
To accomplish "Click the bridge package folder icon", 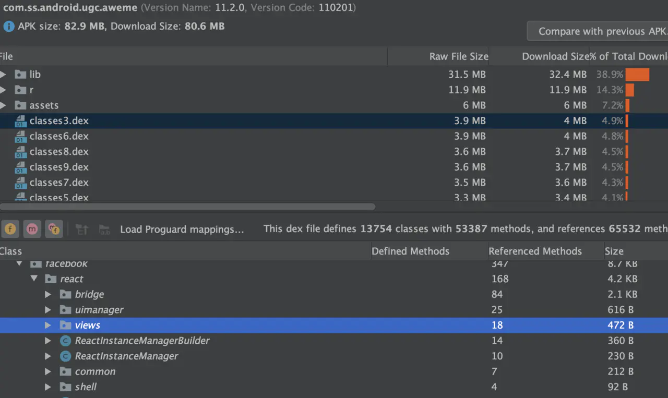I will 65,295.
